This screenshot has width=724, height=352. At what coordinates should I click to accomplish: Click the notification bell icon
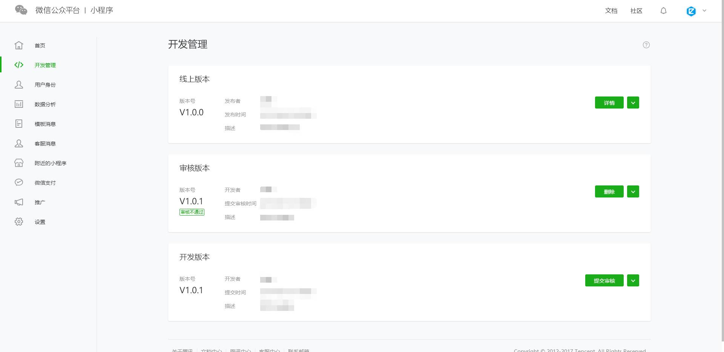coord(663,11)
